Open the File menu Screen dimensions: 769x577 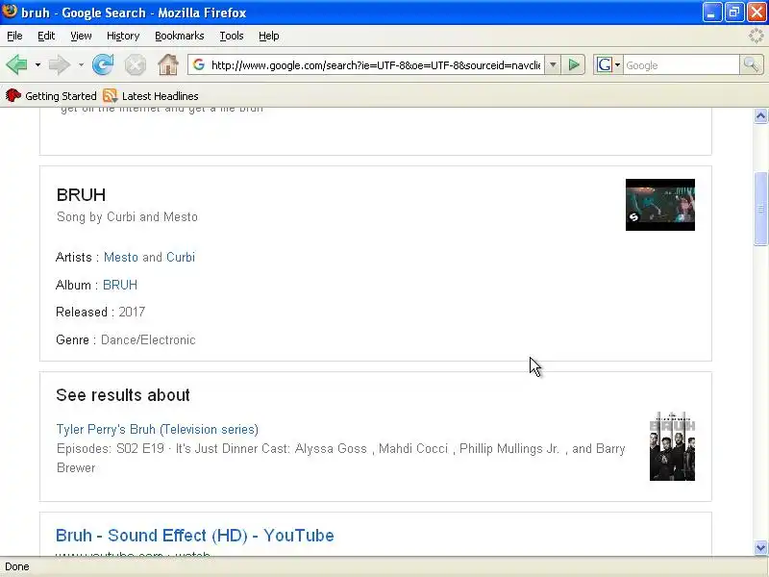click(x=14, y=36)
